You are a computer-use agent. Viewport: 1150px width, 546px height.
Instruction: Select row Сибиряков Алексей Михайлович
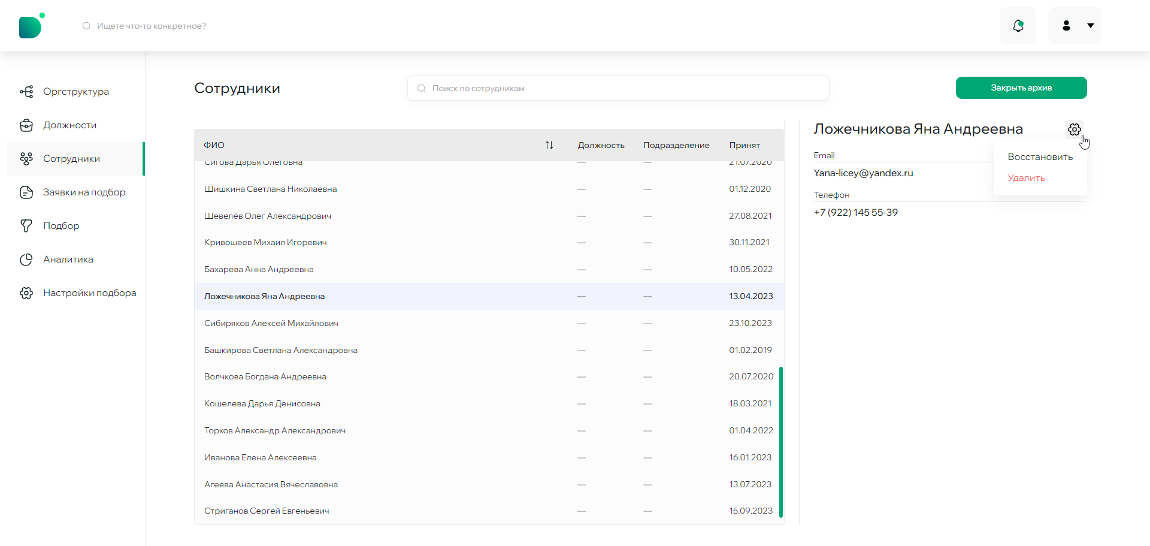489,323
